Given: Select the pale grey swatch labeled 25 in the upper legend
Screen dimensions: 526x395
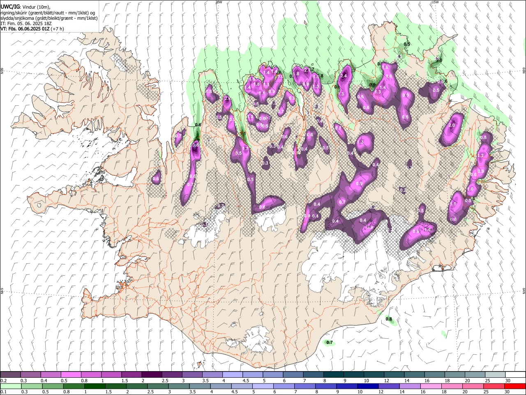Looking at the screenshot, I should pyautogui.click(x=495, y=374).
